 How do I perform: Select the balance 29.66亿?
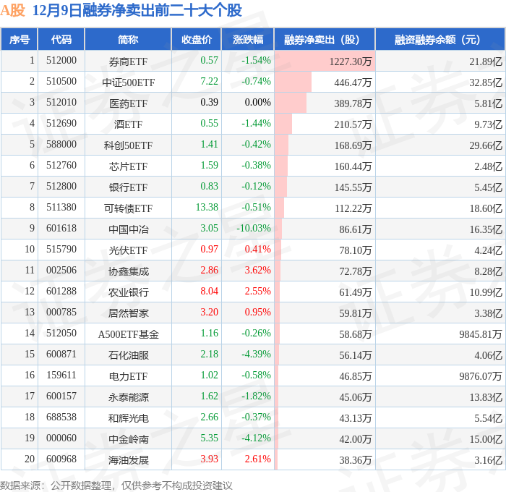[486, 145]
